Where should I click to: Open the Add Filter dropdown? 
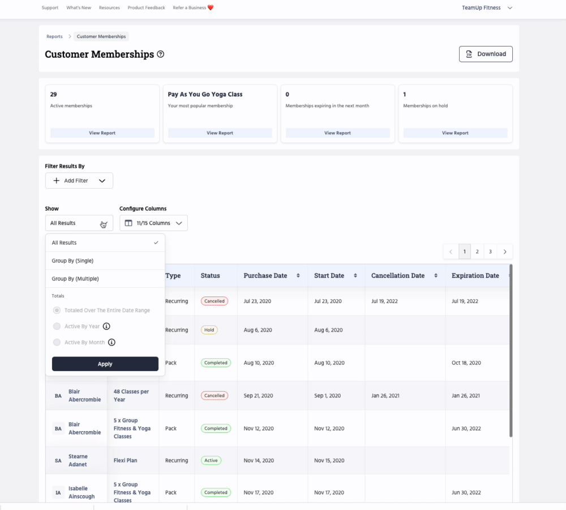pyautogui.click(x=79, y=181)
